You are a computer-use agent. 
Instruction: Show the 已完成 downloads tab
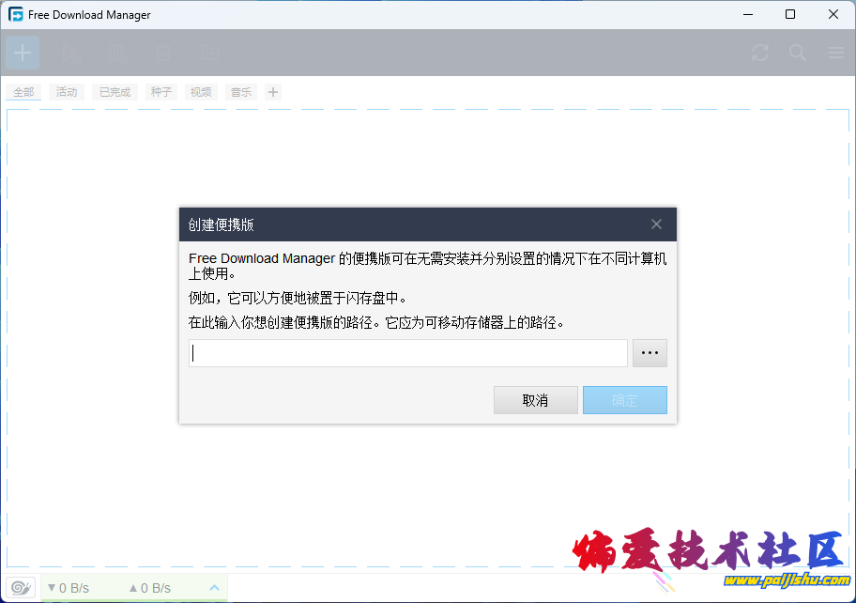(x=115, y=92)
